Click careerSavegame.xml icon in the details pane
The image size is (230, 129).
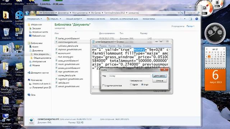click(x=31, y=121)
